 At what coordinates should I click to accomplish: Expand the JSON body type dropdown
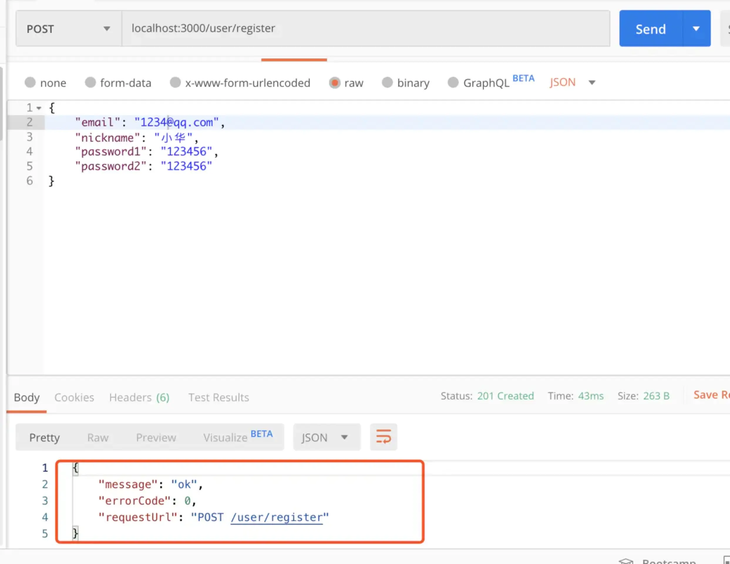[x=592, y=83]
